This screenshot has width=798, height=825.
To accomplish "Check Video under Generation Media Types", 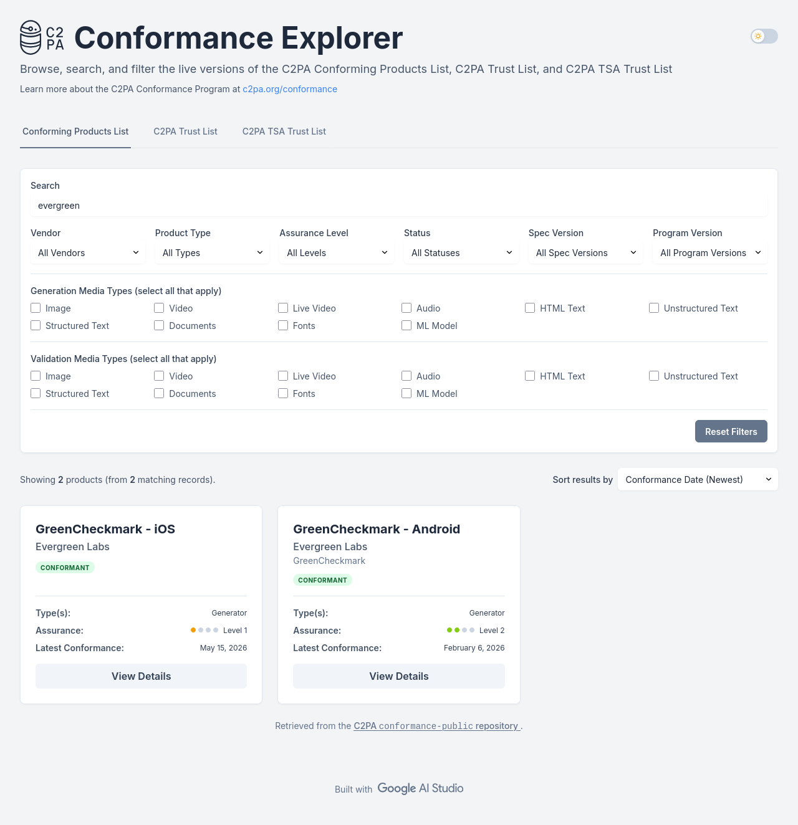I will [159, 308].
